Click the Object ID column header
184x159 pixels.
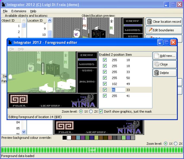click(11, 20)
